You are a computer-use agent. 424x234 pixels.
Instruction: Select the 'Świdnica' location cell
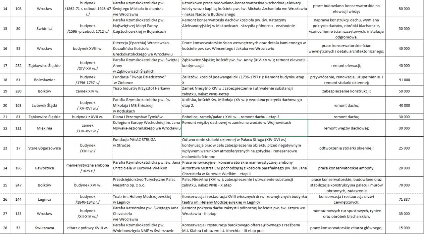[x=44, y=28]
